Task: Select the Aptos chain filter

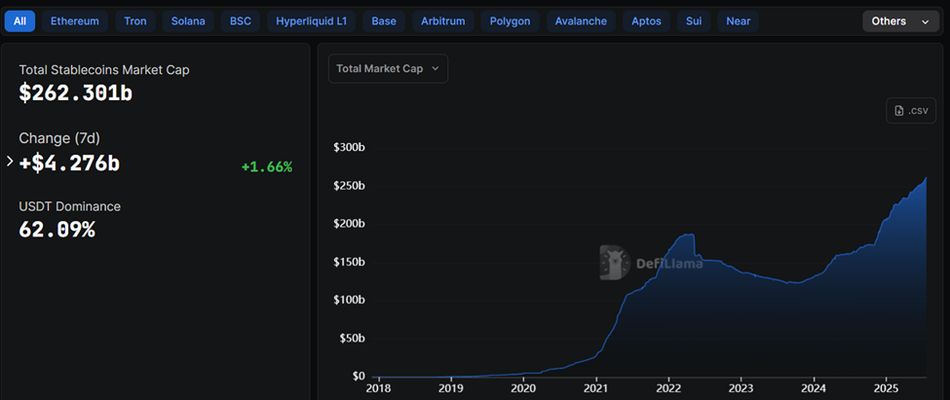Action: point(645,20)
